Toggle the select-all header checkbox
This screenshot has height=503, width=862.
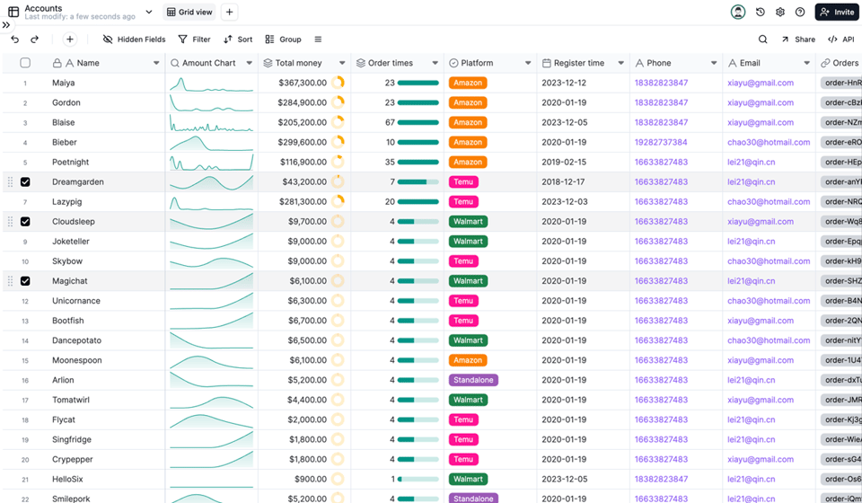coord(25,63)
